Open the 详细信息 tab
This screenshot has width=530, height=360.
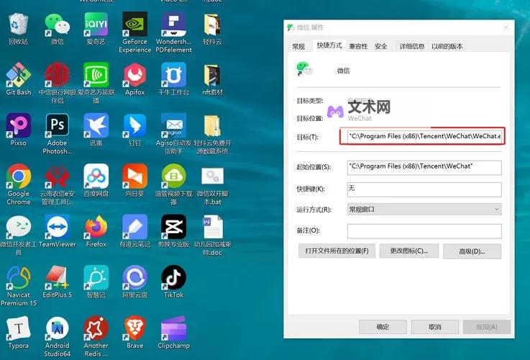tap(411, 46)
